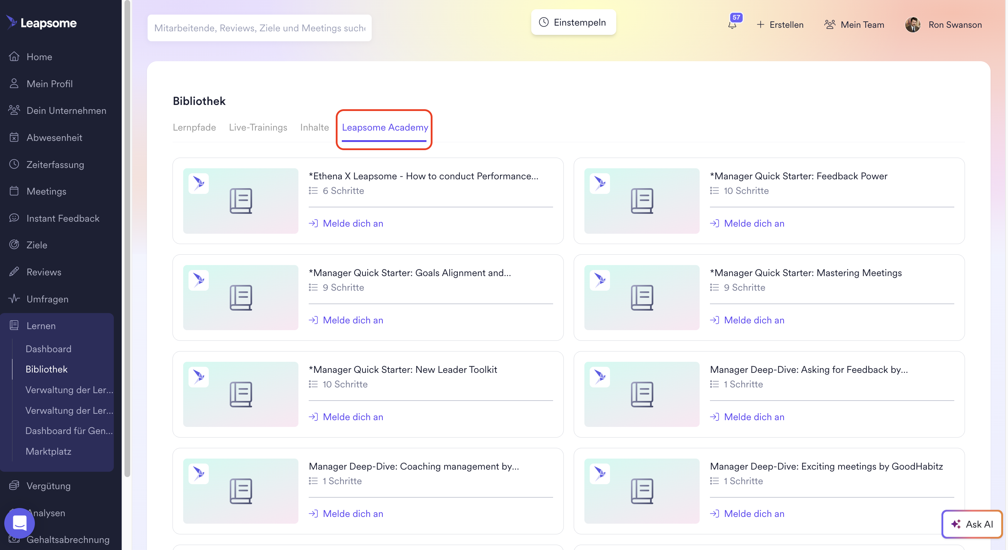Click the Abwesenheit calendar icon
1008x550 pixels.
[14, 137]
